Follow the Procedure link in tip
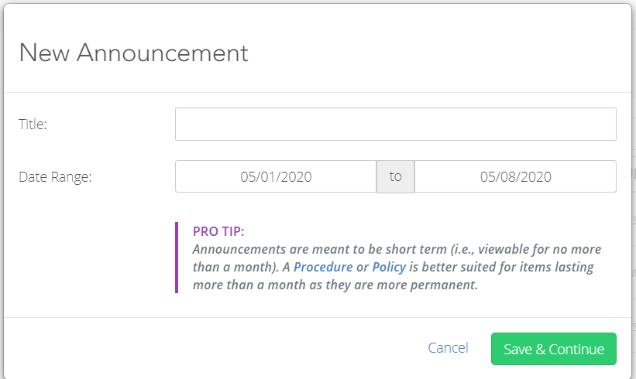The width and height of the screenshot is (636, 379). (323, 268)
